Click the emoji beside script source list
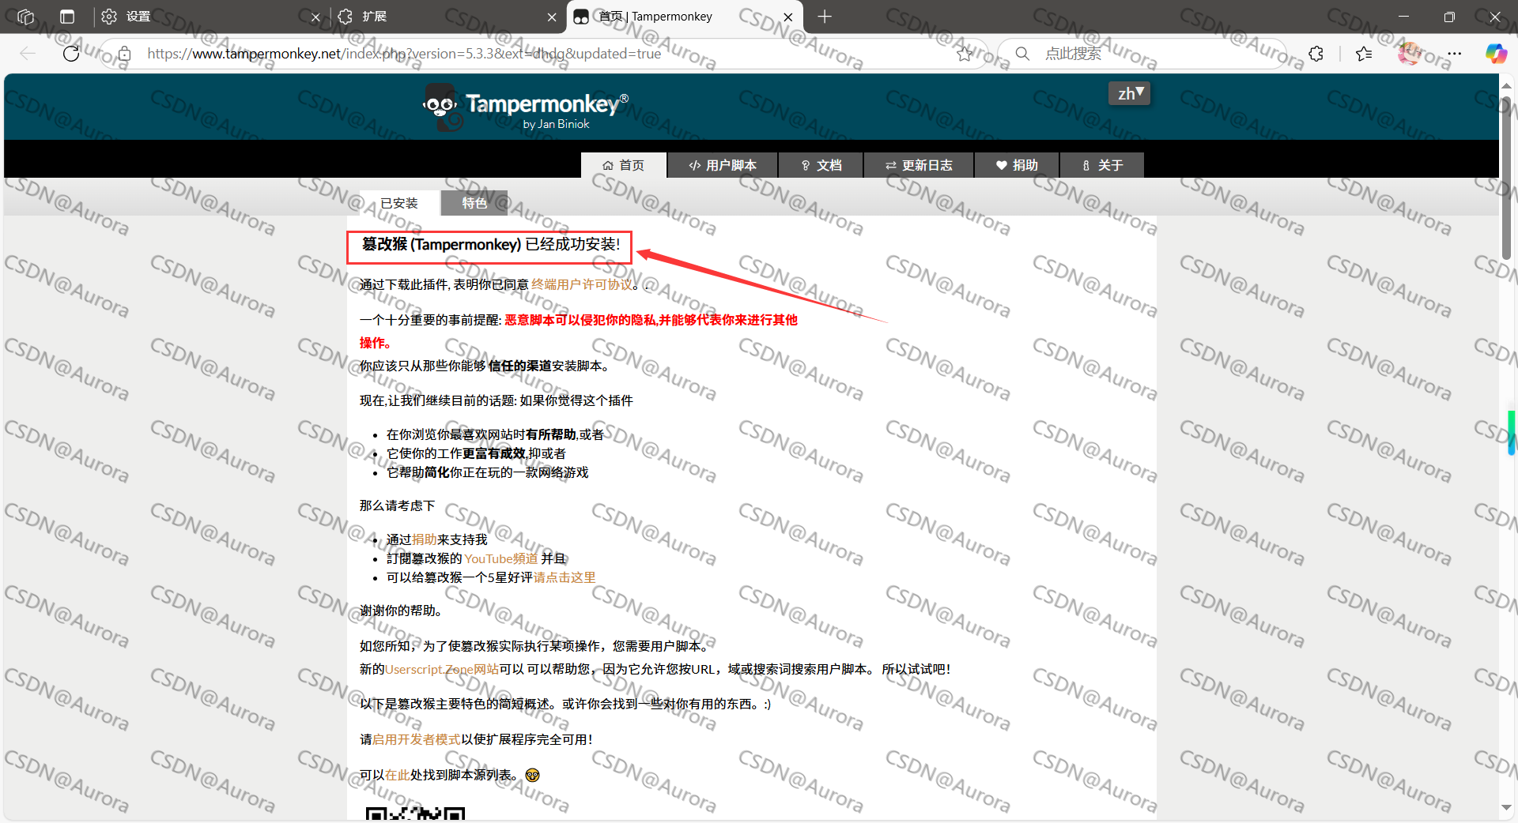Viewport: 1518px width, 823px height. click(532, 775)
